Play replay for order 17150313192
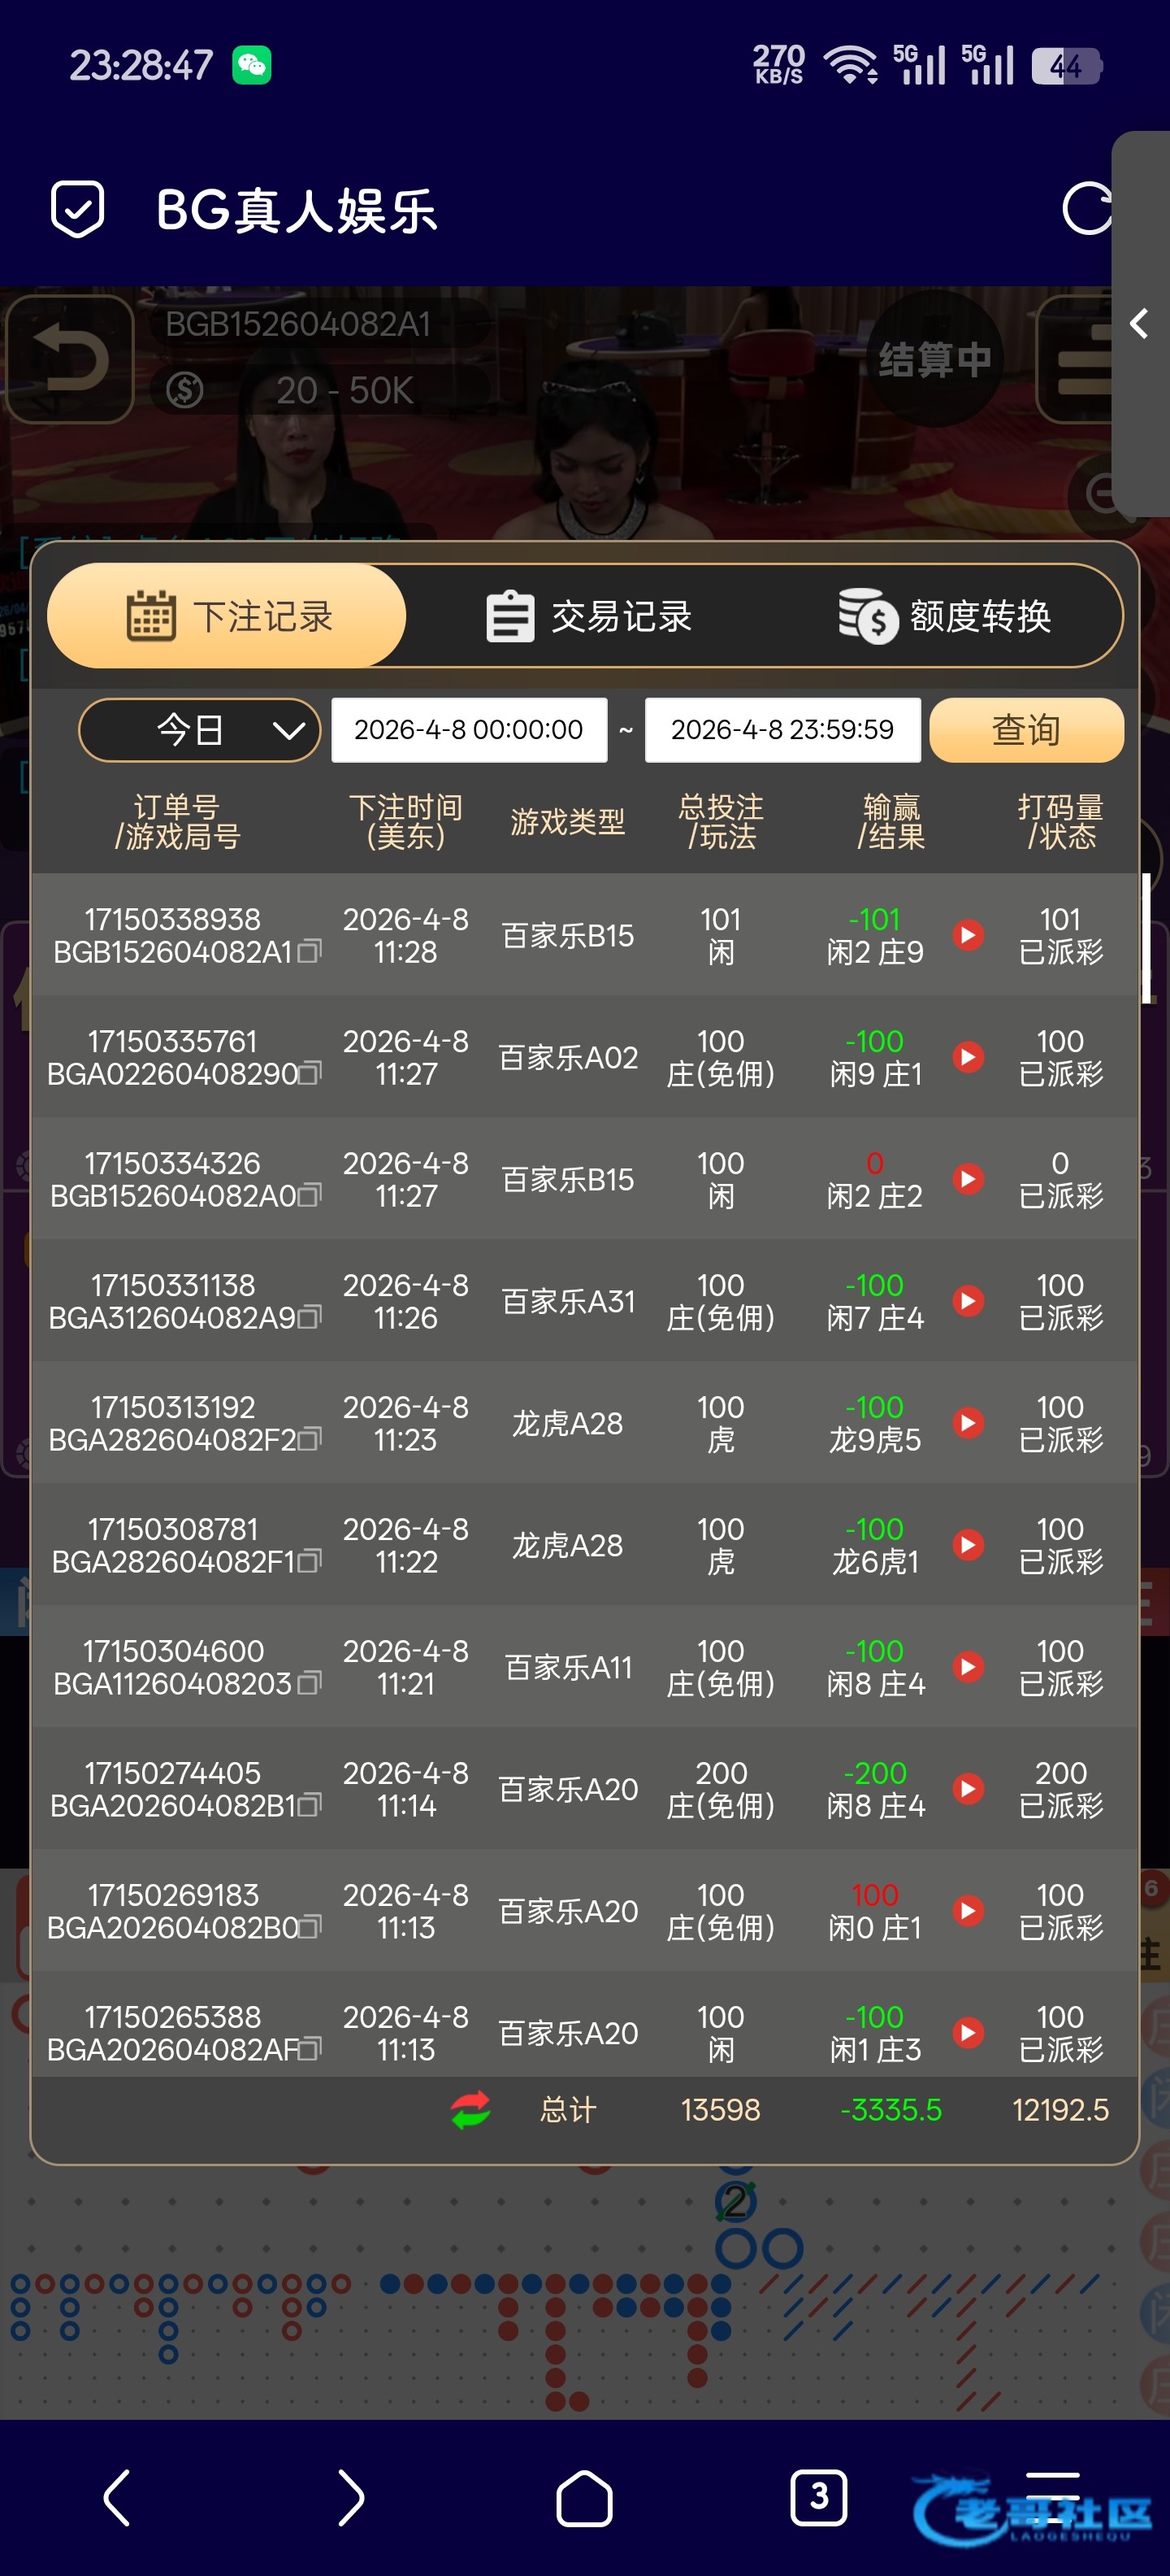1170x2576 pixels. [967, 1423]
